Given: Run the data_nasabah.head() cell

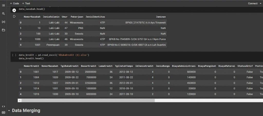Looking at the screenshot, I should [x=14, y=10].
